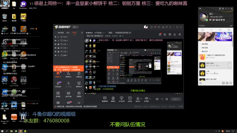The width and height of the screenshot is (237, 133).
Task: Open microphone dropdown arrow
Action: click(x=141, y=99)
